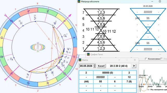This screenshot has height=93, width=167.
Task: Select the retrograde South Node glyph
Action: [11, 59]
